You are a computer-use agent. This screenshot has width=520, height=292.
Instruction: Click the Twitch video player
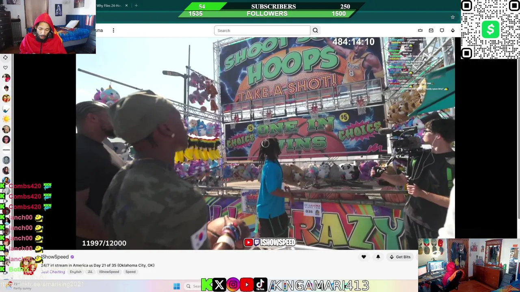click(265, 143)
